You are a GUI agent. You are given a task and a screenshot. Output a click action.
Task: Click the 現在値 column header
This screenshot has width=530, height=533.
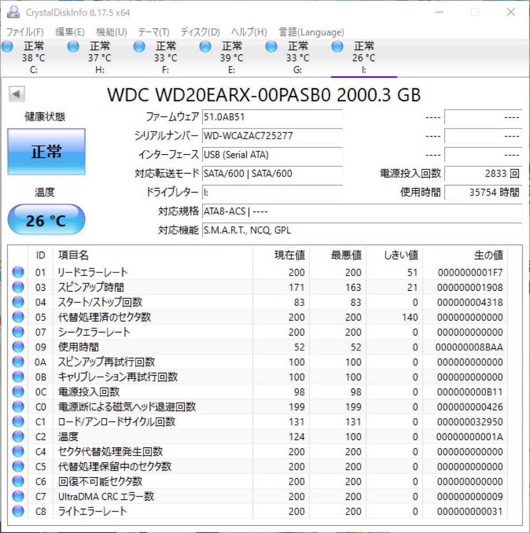[290, 255]
